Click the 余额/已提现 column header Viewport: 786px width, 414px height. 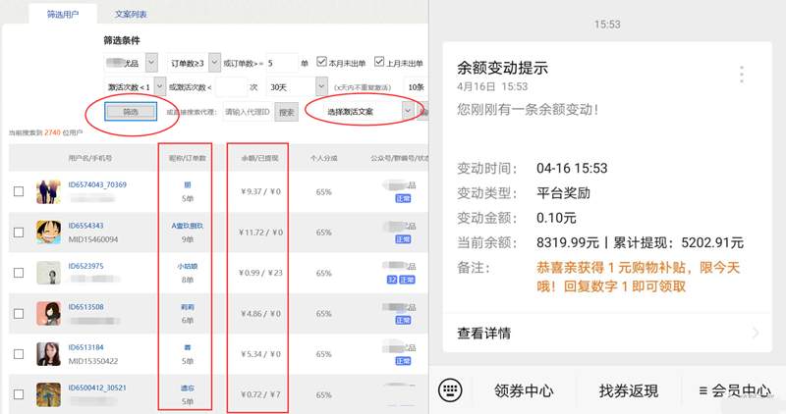pos(259,158)
